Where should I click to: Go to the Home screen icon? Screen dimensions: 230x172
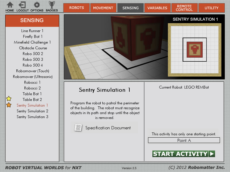10,5
